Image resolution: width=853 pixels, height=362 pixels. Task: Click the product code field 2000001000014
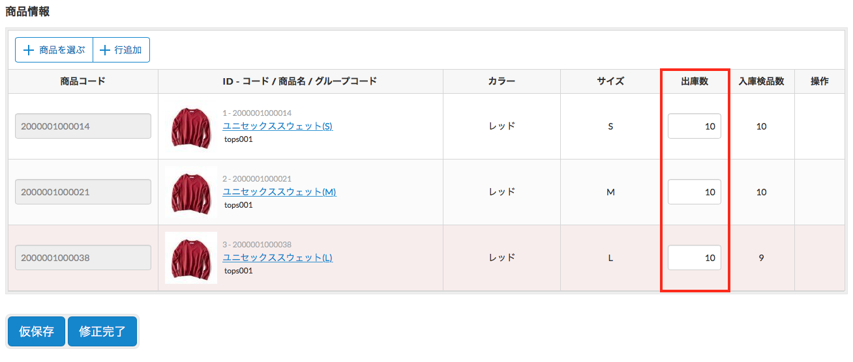tap(83, 126)
